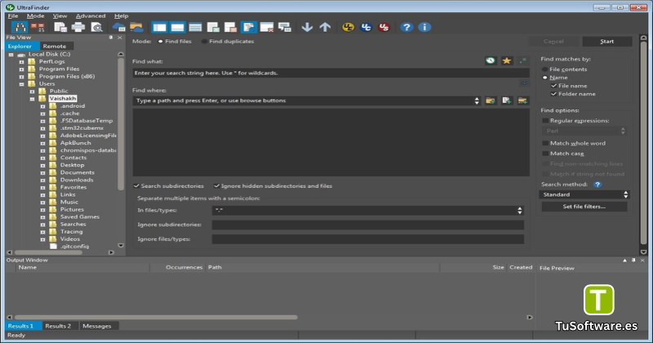Click the print preview magnifier icon

(96, 28)
